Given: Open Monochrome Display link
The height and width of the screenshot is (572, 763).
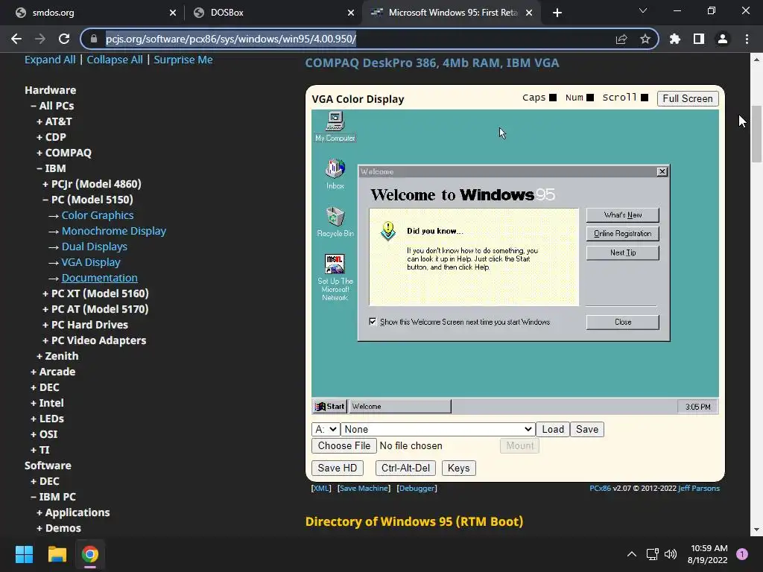Looking at the screenshot, I should pyautogui.click(x=114, y=231).
